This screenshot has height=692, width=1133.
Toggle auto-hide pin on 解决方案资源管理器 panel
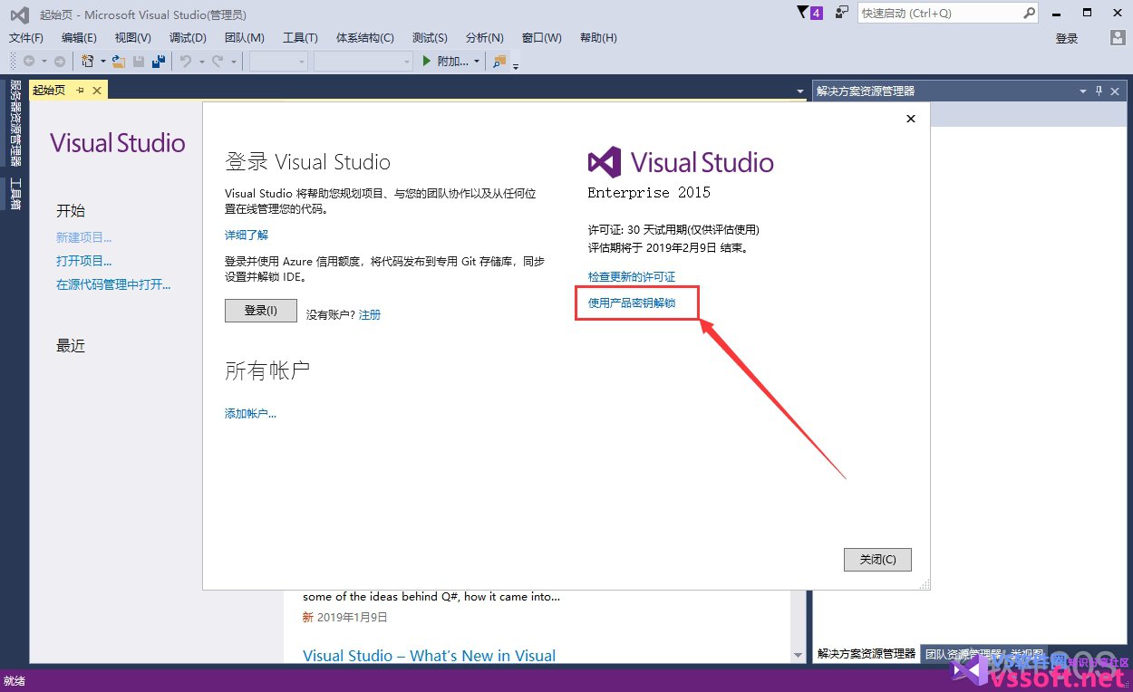coord(1099,91)
